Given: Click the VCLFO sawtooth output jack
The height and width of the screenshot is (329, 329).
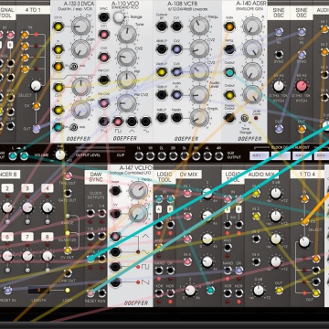Looking at the screenshot, I should pyautogui.click(x=115, y=282).
